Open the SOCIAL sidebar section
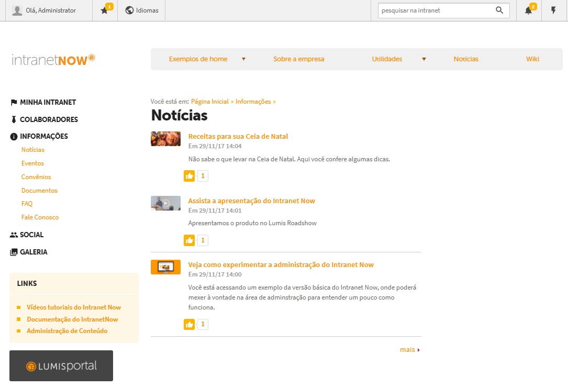The width and height of the screenshot is (568, 387). (31, 235)
